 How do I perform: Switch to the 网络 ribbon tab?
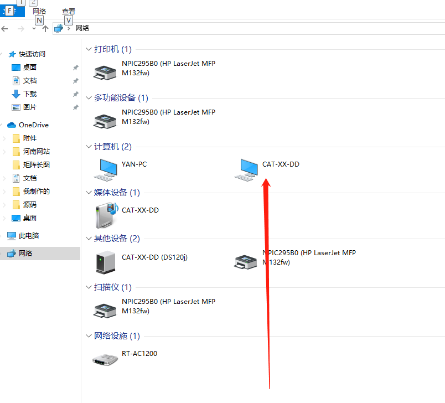(x=39, y=12)
